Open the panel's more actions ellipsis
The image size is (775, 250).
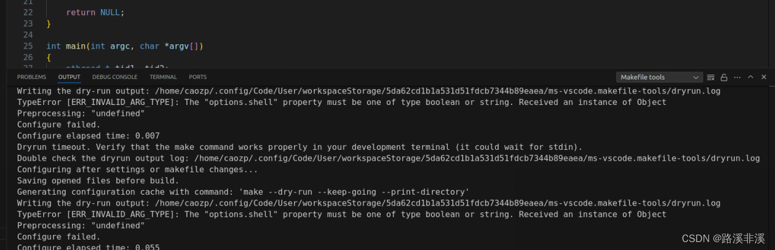click(x=737, y=77)
